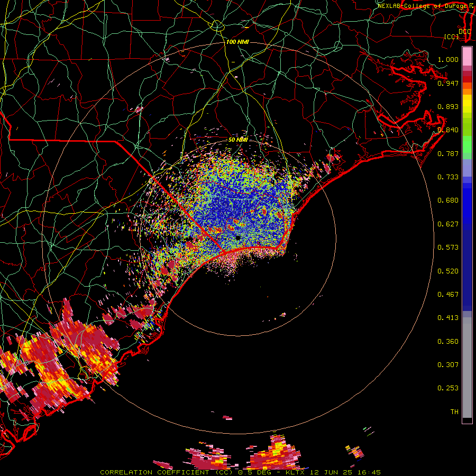Select the 0.627 scale value

448,224
